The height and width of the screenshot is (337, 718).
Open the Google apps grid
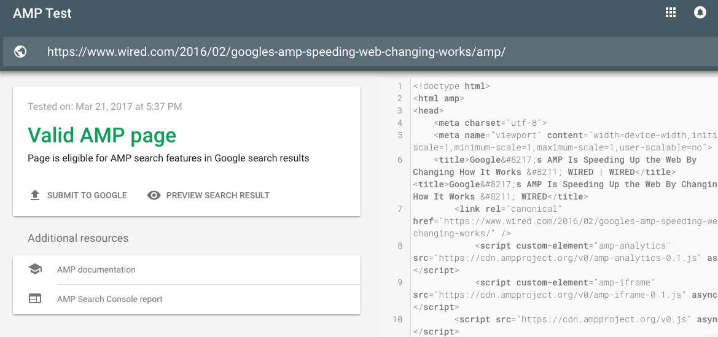tap(671, 13)
